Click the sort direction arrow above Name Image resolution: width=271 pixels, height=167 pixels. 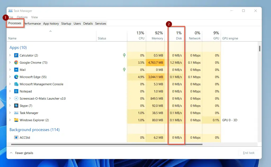[x=51, y=31]
